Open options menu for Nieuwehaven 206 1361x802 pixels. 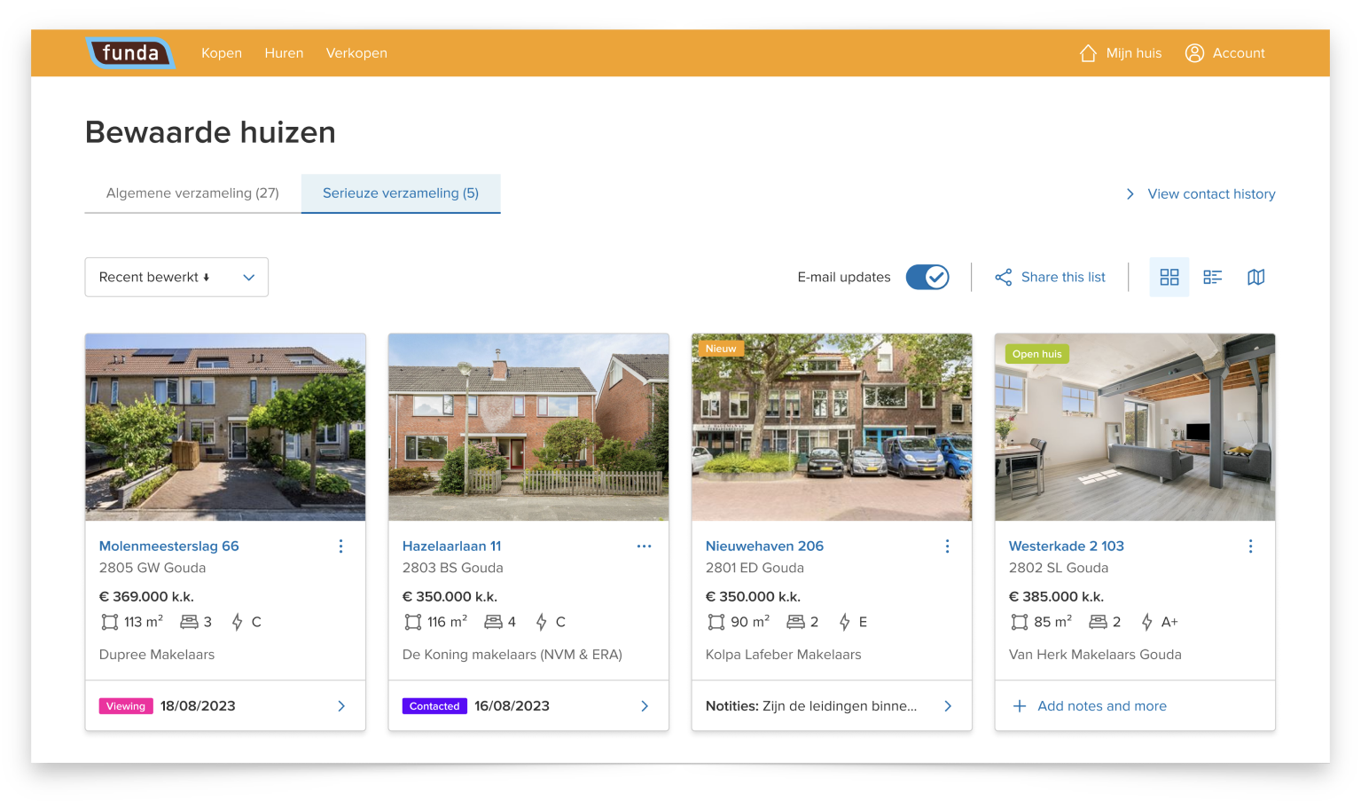pyautogui.click(x=947, y=546)
